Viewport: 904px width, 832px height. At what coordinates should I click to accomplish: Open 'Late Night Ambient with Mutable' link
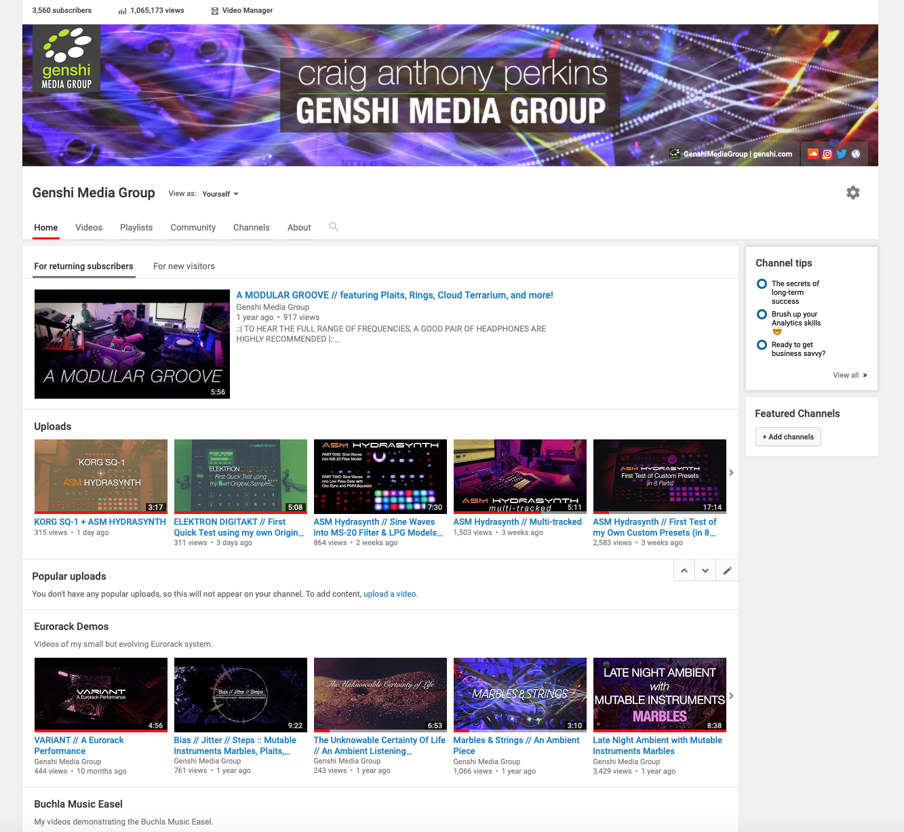658,746
